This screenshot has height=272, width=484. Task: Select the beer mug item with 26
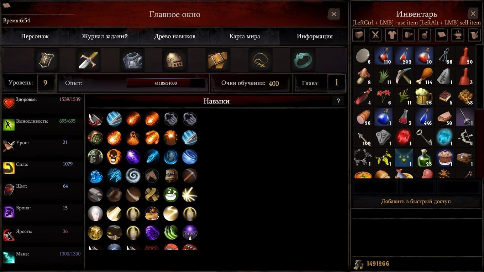[x=424, y=96]
